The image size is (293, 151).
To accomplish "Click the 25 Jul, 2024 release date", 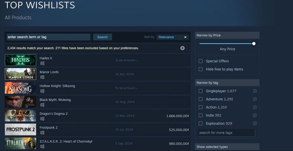I will (124, 130).
